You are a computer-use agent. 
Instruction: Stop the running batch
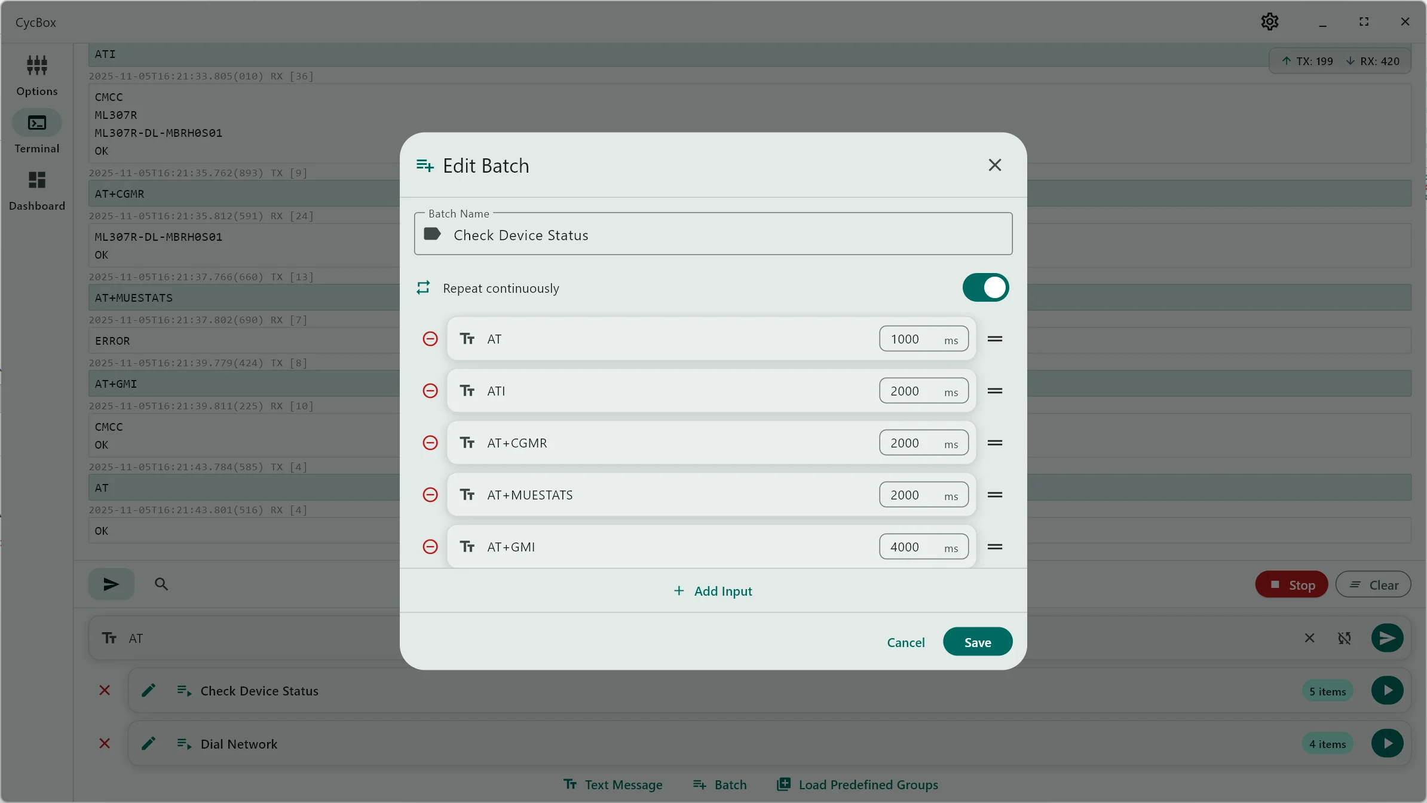click(x=1291, y=585)
